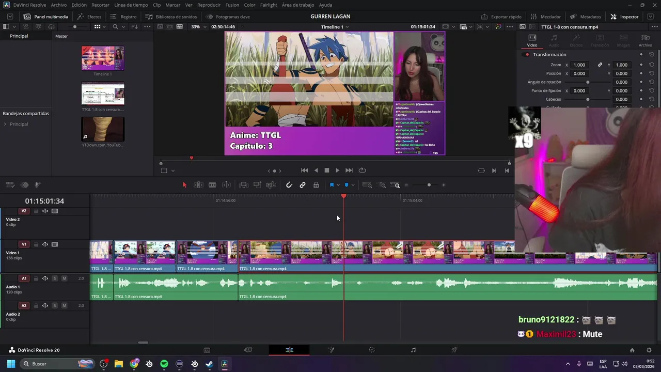Image resolution: width=661 pixels, height=372 pixels.
Task: Click Exportar rápido button
Action: point(501,17)
